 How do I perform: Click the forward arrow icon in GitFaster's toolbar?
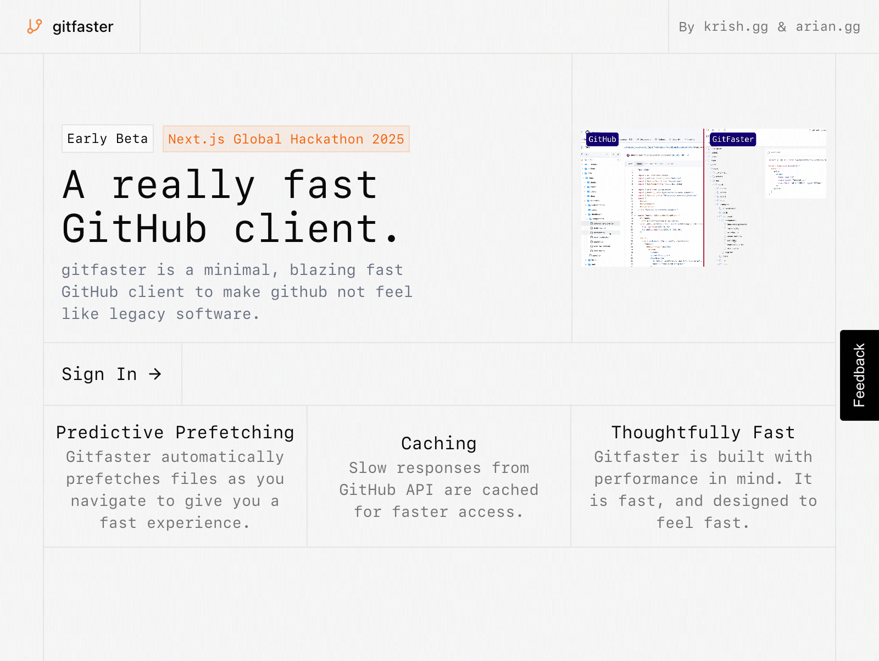719,131
